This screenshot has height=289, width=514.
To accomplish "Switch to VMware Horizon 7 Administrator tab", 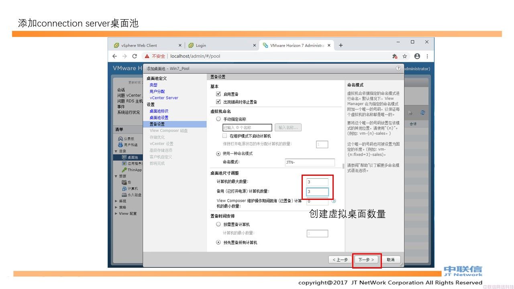I will click(x=296, y=45).
